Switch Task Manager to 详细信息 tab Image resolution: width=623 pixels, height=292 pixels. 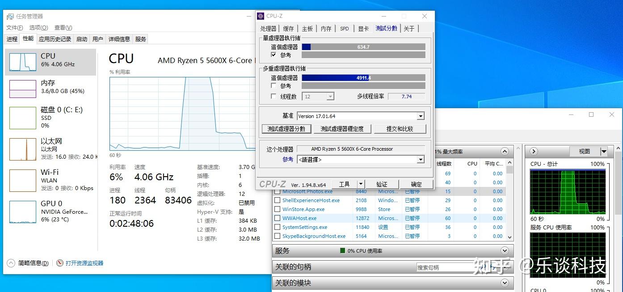(x=119, y=39)
